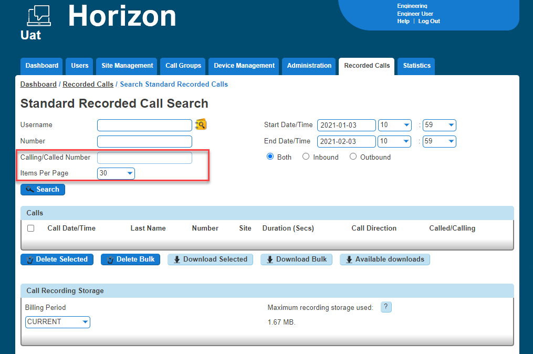Screen dimensions: 533x354
Task: Click the Horizon logo icon
Action: pyautogui.click(x=39, y=16)
